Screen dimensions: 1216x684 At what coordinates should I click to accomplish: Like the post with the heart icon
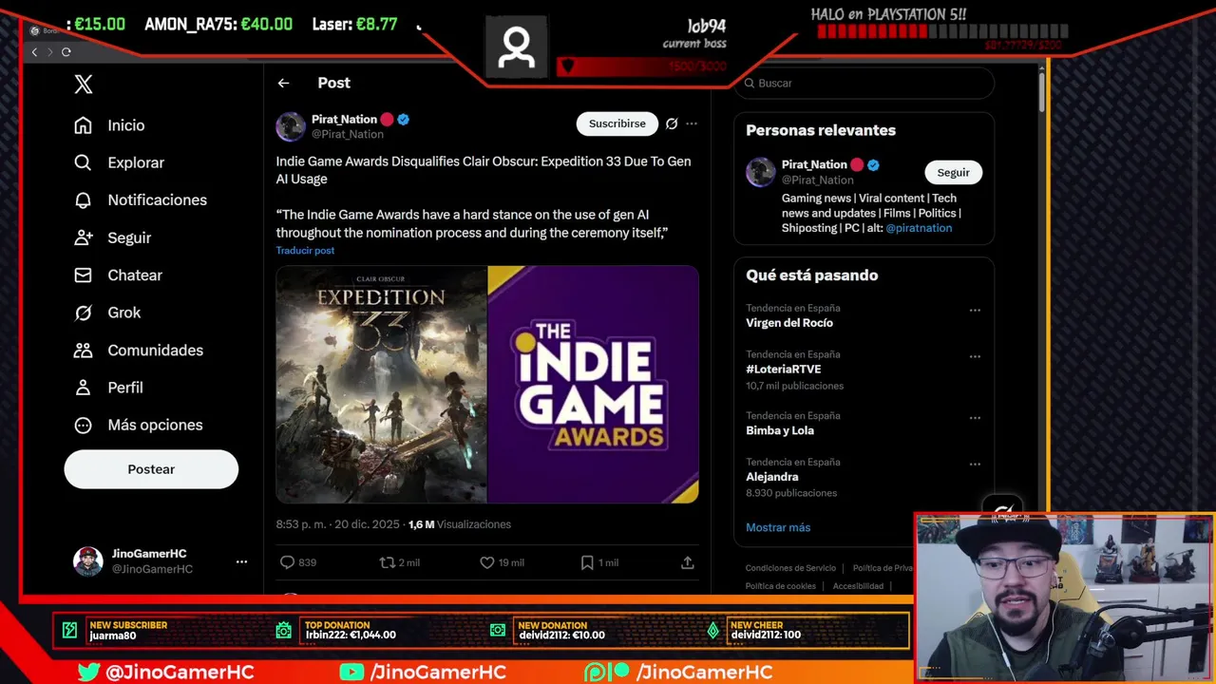pyautogui.click(x=487, y=562)
